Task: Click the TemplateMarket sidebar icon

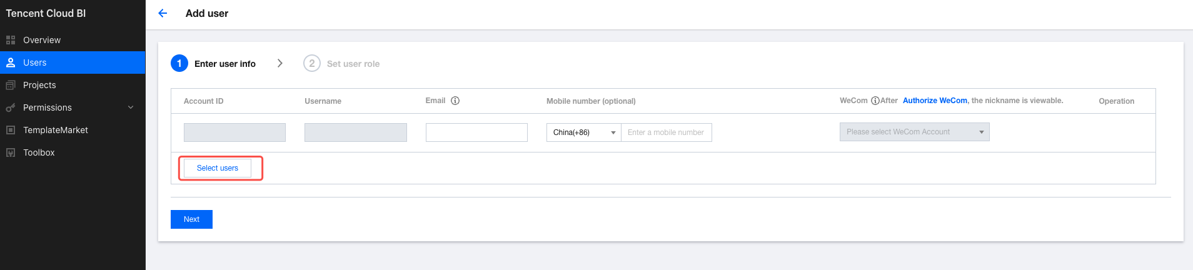Action: tap(11, 130)
